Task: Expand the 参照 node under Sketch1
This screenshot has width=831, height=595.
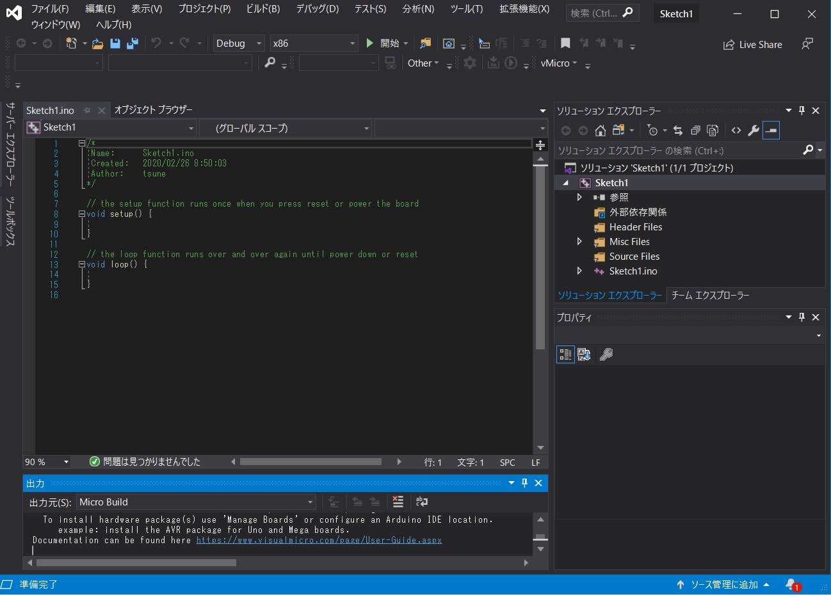Action: click(x=579, y=197)
